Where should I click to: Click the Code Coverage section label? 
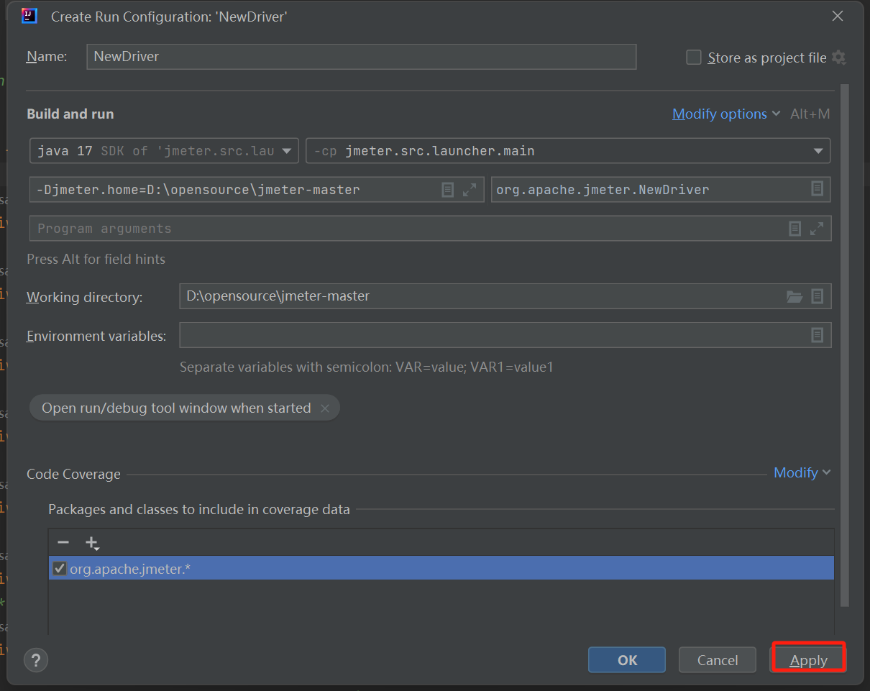pyautogui.click(x=73, y=474)
